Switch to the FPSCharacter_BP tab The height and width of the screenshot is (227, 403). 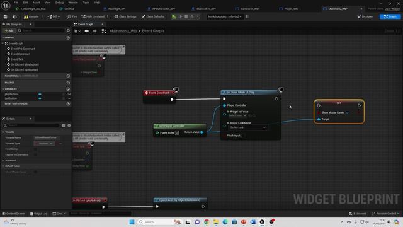coord(161,9)
